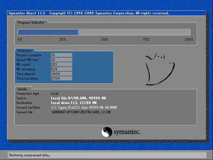Click the filled blue progress bar portion
Image resolution: width=213 pixels, height=160 pixels.
pyautogui.click(x=48, y=32)
